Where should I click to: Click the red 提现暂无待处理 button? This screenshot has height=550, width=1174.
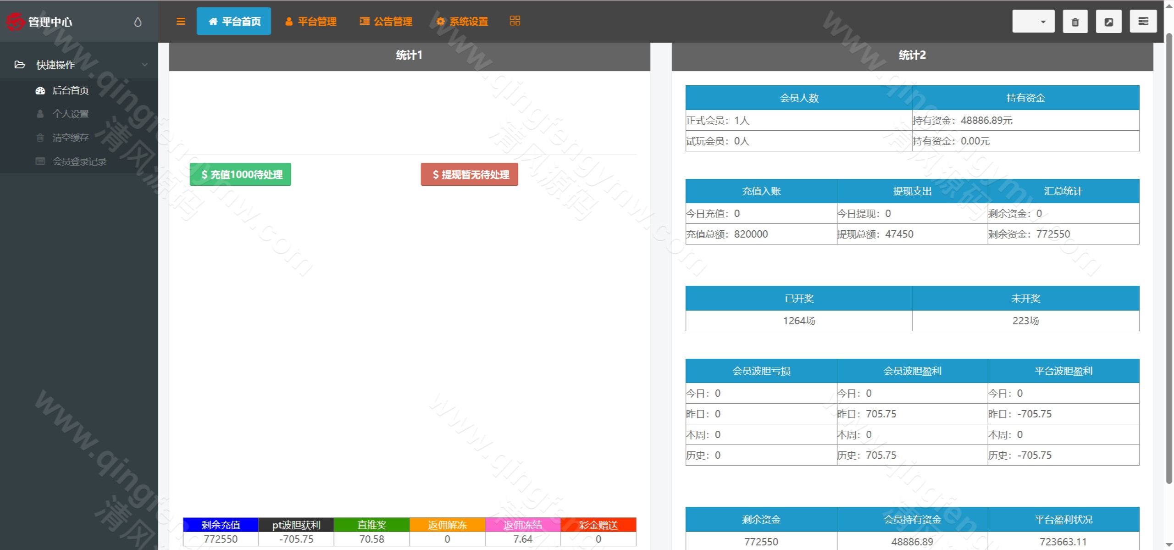pyautogui.click(x=469, y=174)
